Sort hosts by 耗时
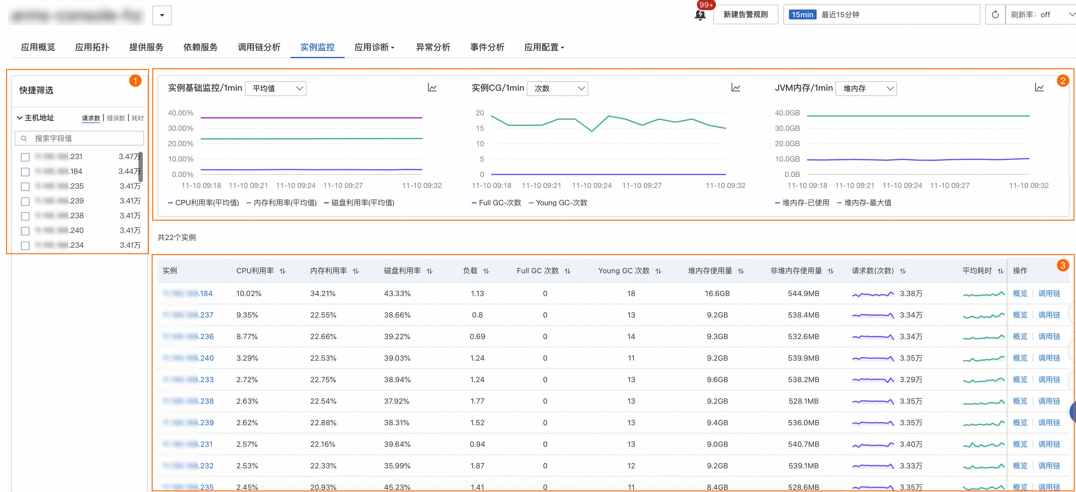 [x=138, y=118]
